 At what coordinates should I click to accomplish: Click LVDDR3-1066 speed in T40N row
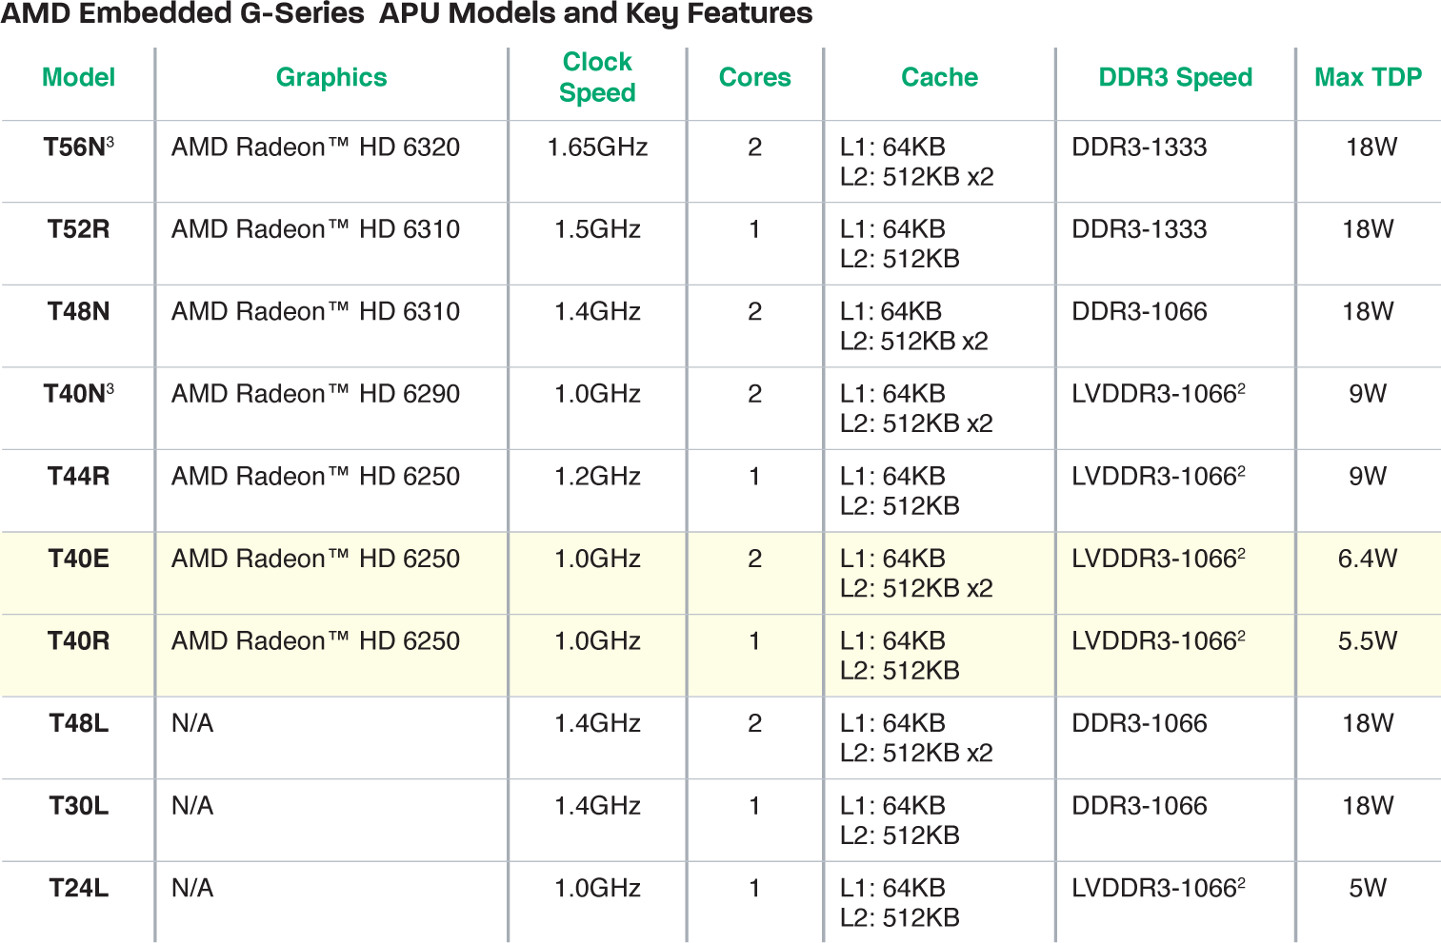(x=1158, y=393)
